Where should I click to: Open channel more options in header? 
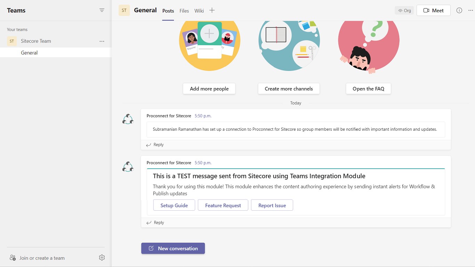pyautogui.click(x=471, y=10)
